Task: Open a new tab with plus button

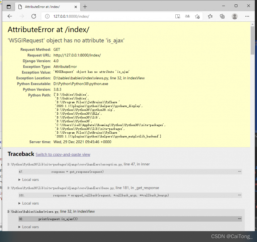Action: coord(85,7)
